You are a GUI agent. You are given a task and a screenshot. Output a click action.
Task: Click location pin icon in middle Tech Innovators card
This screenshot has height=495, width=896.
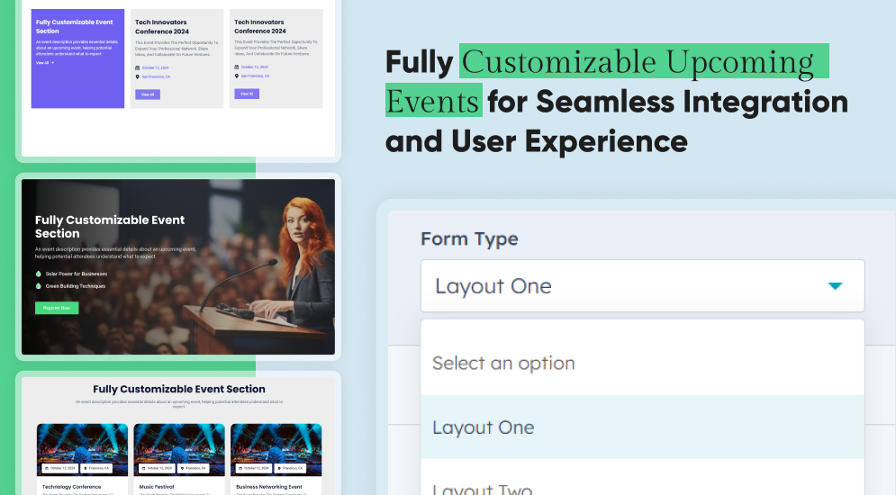click(138, 76)
